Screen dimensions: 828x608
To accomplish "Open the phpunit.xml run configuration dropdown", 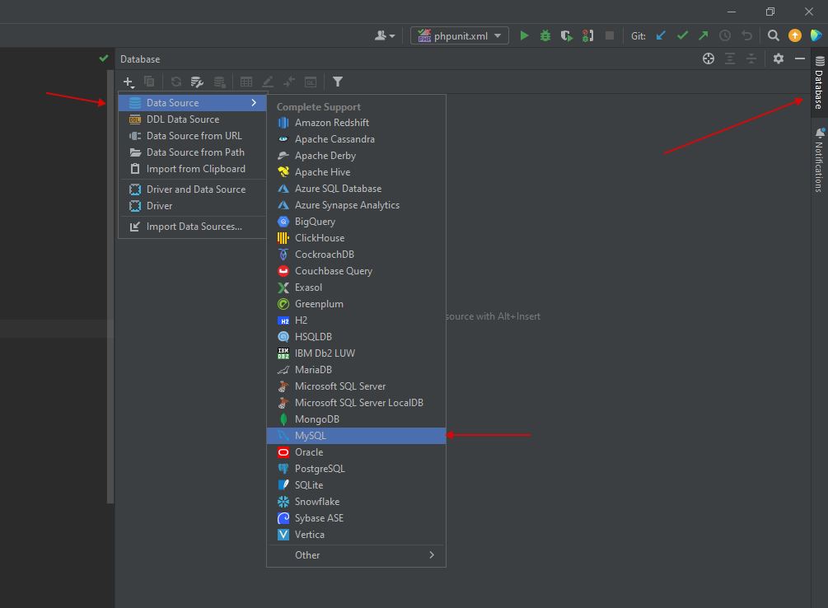I will 460,35.
